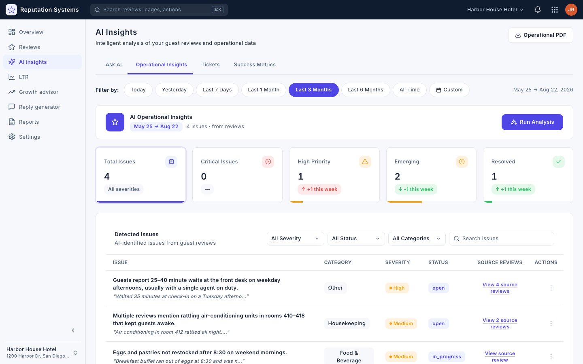Screen dimensions: 583x364
Task: Filter by Yesterday
Action: [x=174, y=90]
